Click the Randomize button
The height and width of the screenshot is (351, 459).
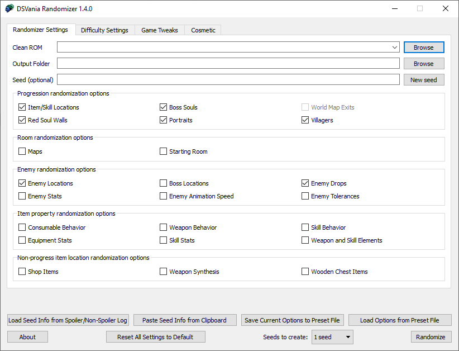tap(431, 337)
